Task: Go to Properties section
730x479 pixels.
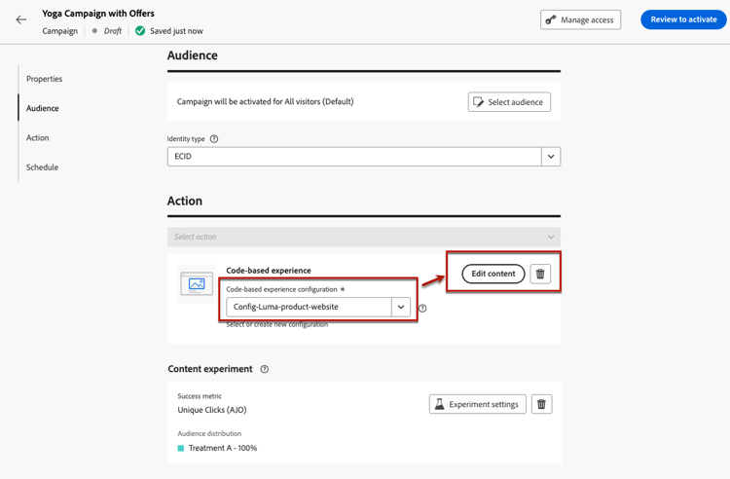Action: point(44,79)
